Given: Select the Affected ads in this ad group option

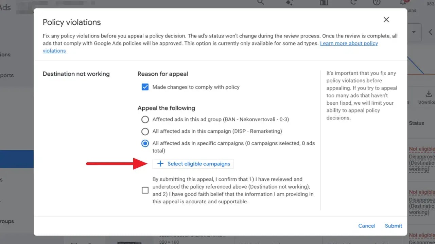Looking at the screenshot, I should pyautogui.click(x=145, y=119).
